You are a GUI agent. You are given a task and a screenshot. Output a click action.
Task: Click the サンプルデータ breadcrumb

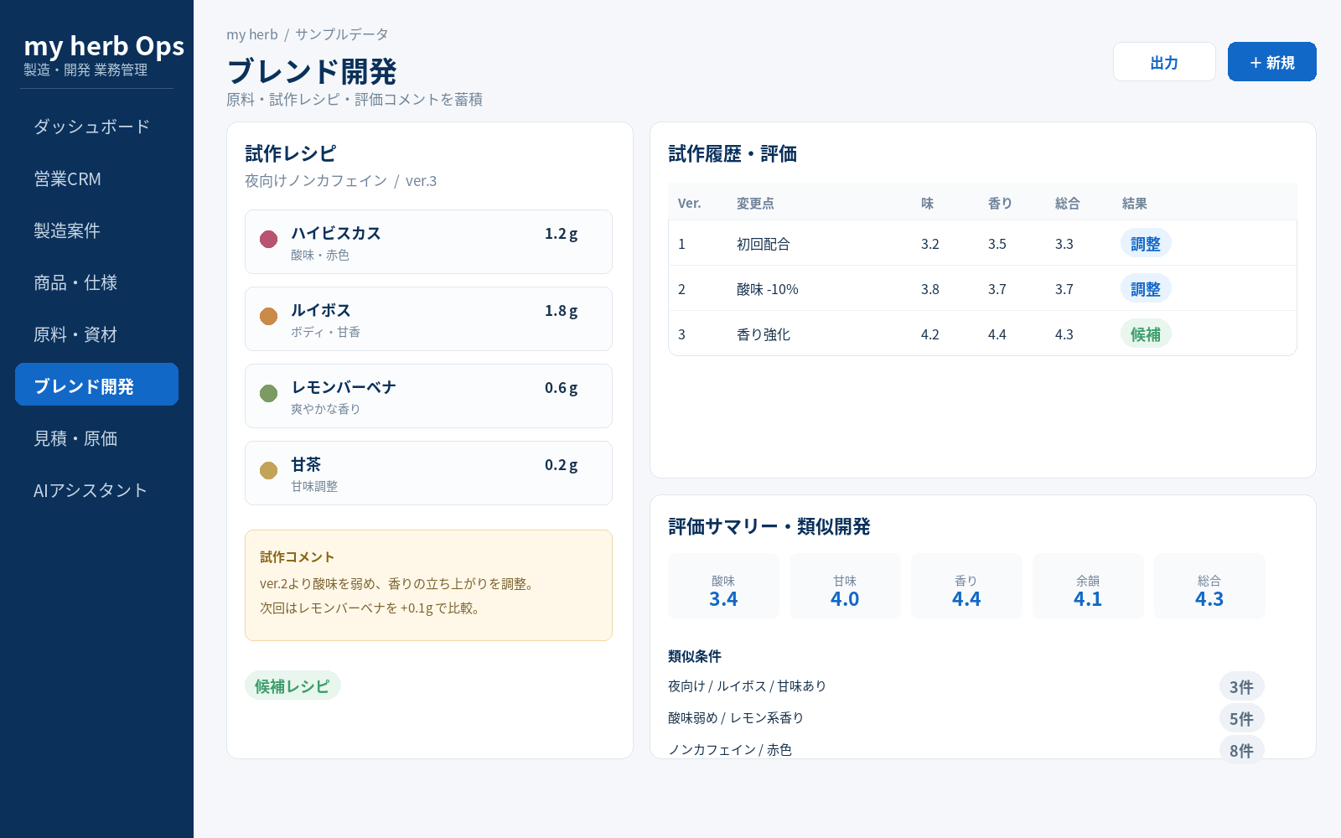tap(342, 34)
